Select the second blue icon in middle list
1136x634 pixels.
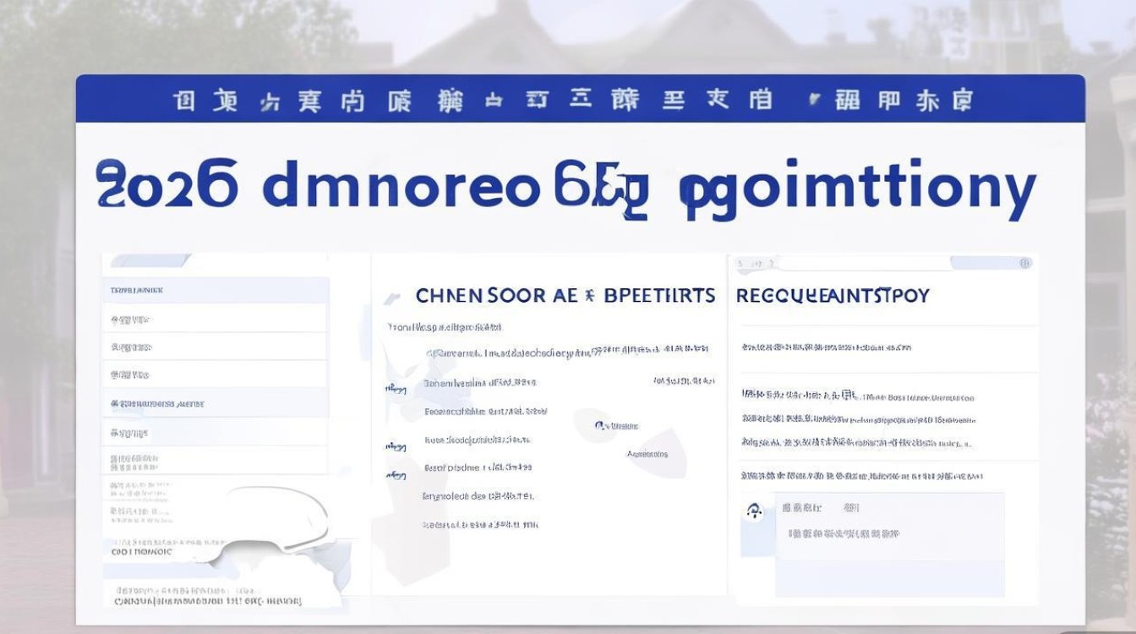396,445
